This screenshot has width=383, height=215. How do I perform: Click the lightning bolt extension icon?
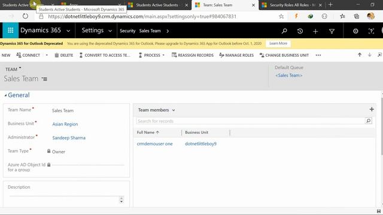[x=296, y=16]
